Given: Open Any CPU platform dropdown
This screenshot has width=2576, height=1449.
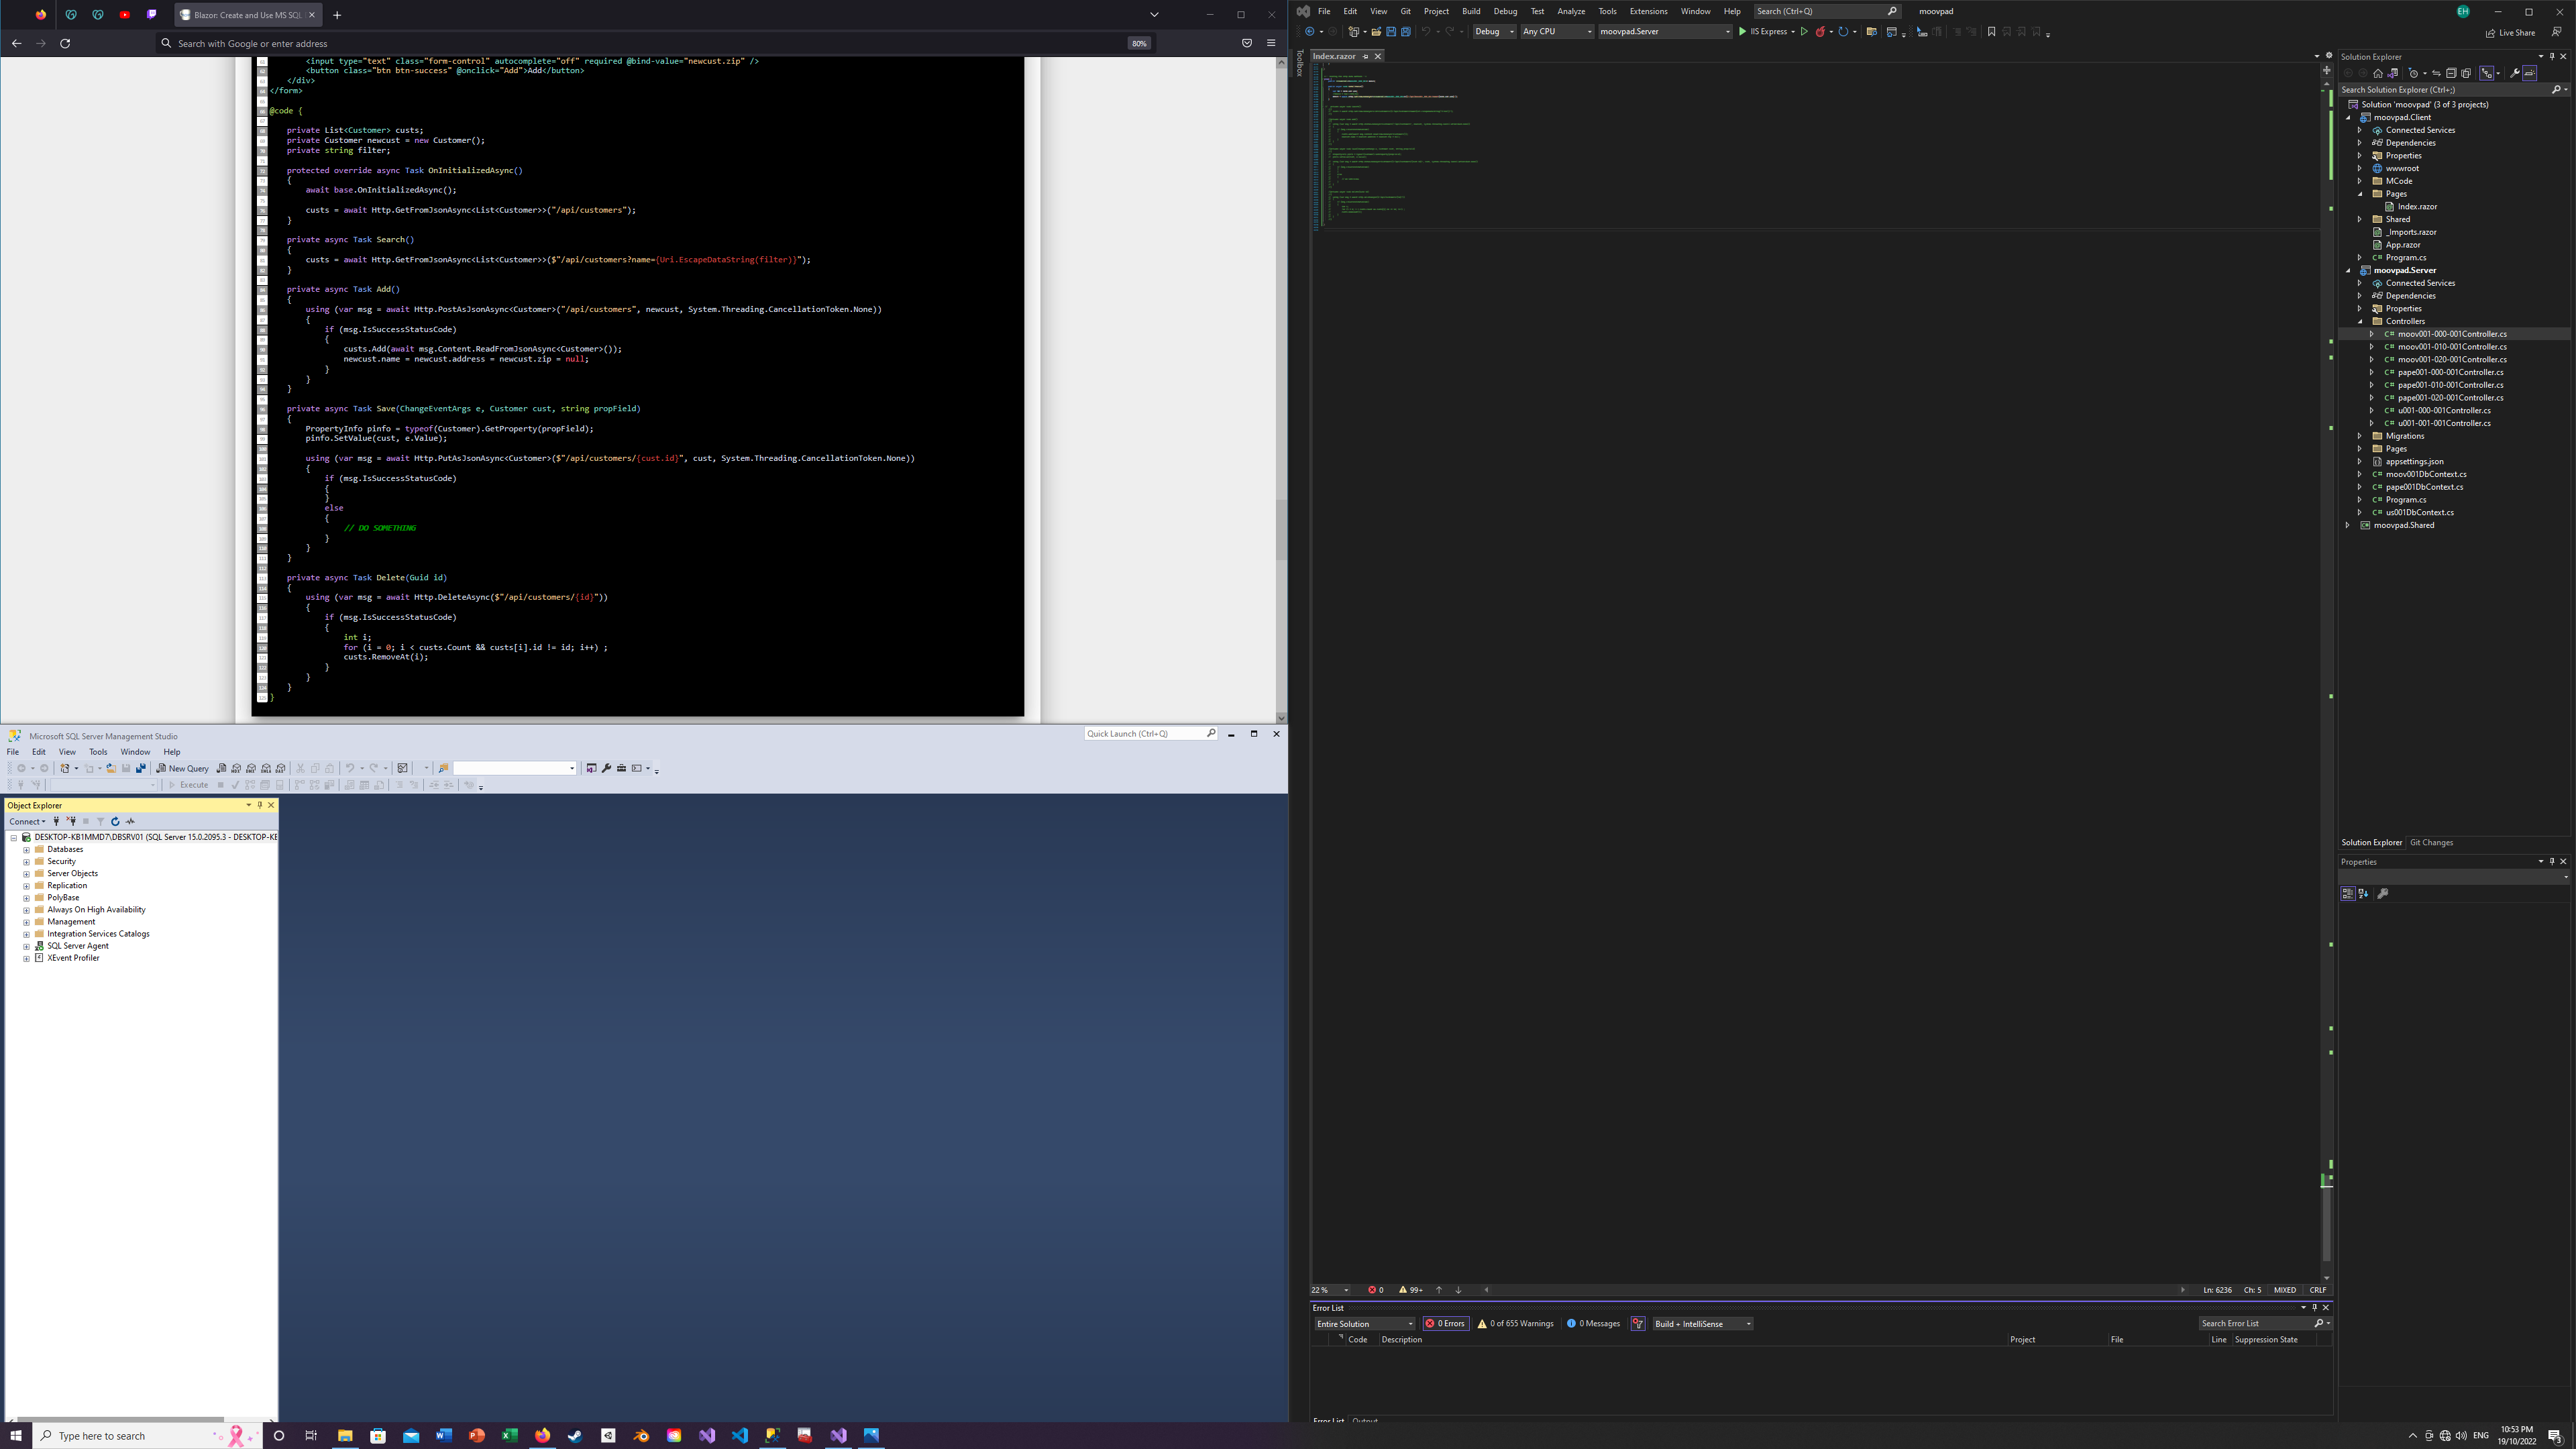Looking at the screenshot, I should tap(1557, 32).
